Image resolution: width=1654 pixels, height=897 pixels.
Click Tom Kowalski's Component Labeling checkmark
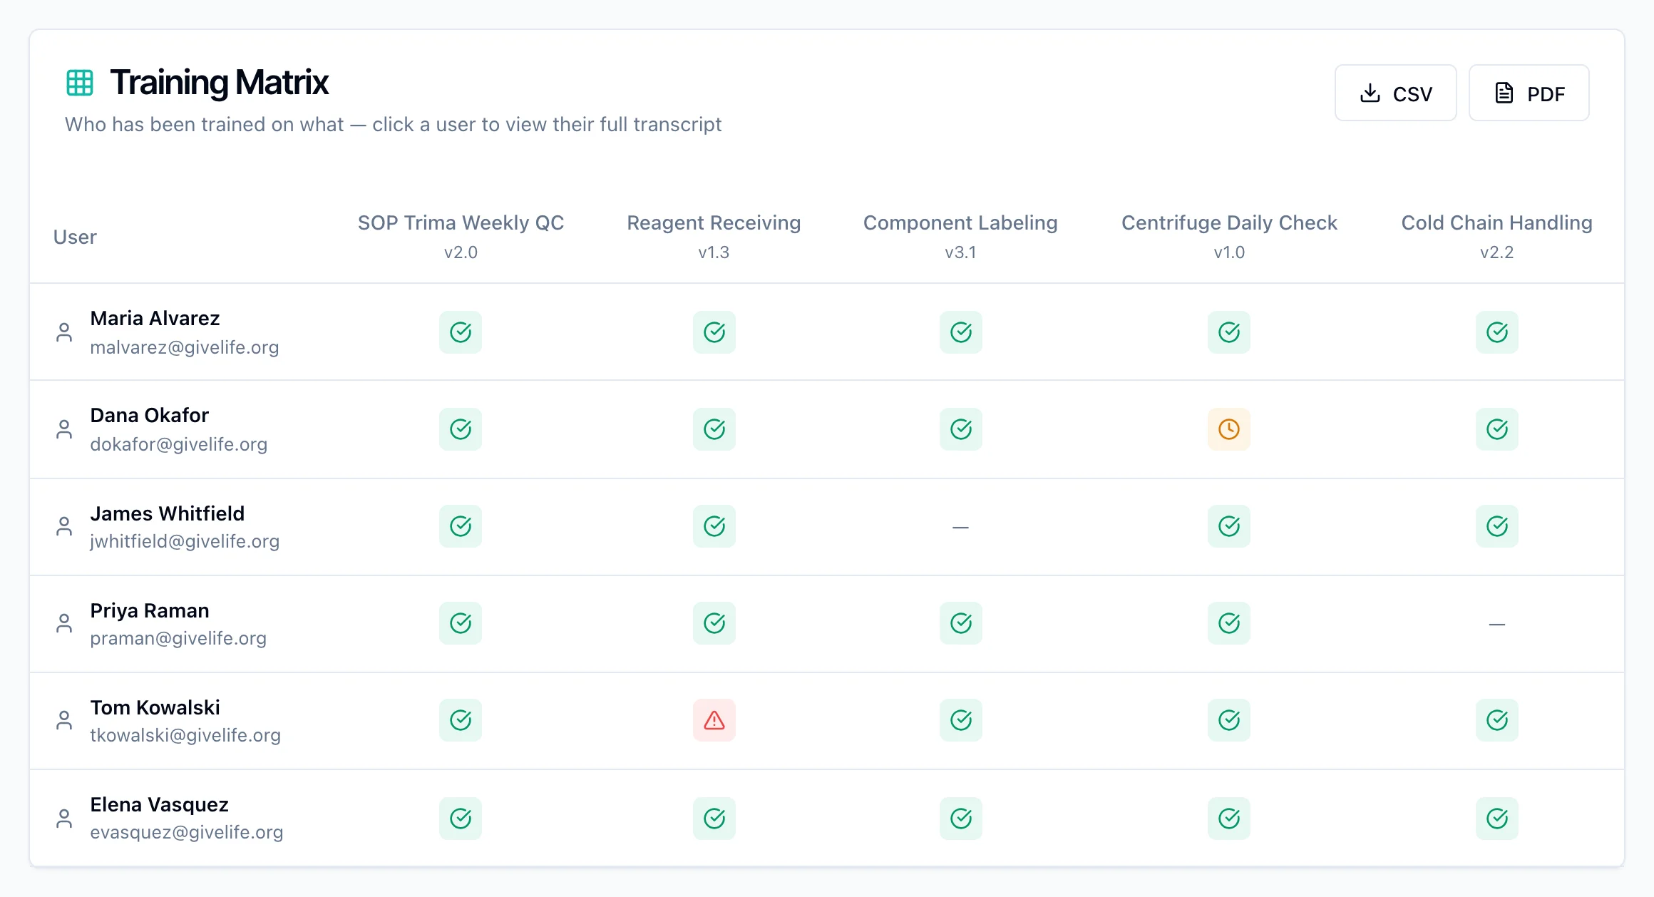tap(961, 720)
